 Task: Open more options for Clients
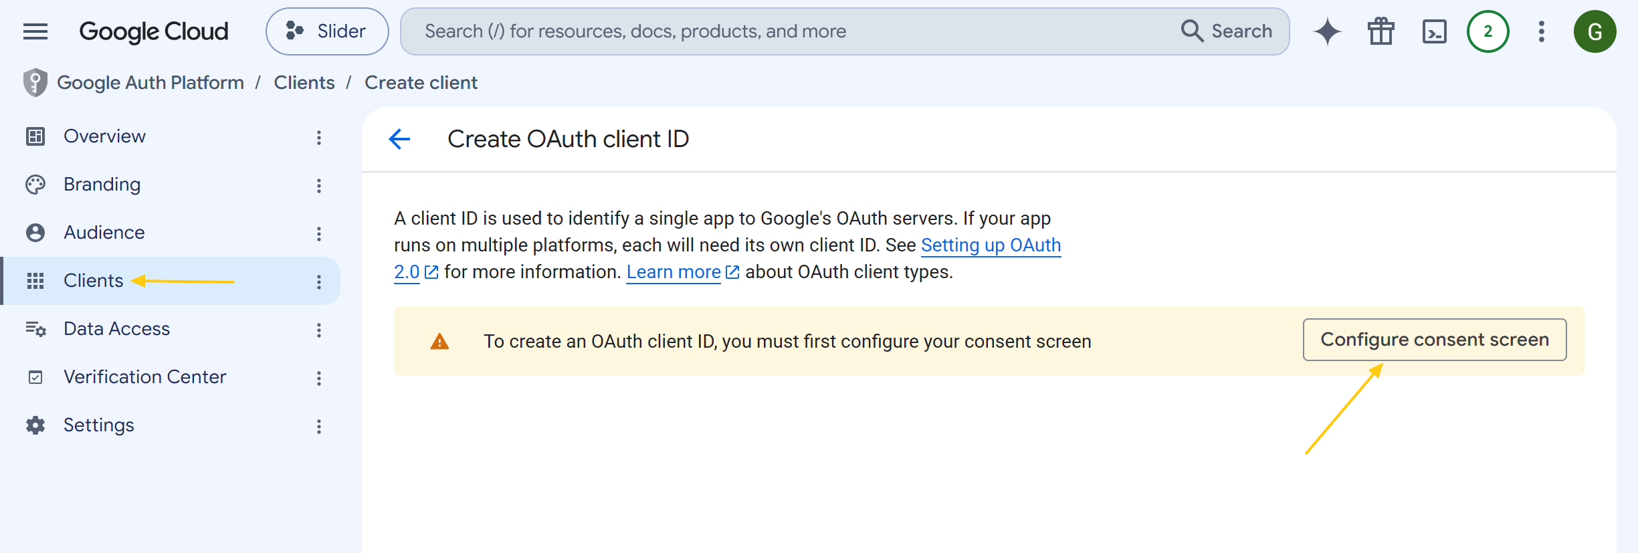[319, 282]
